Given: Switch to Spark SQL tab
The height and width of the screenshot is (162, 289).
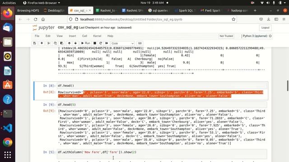Looking at the screenshot, I should tap(185, 10).
